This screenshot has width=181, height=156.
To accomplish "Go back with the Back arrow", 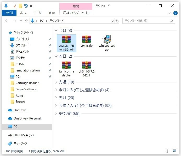I will point(7,21).
